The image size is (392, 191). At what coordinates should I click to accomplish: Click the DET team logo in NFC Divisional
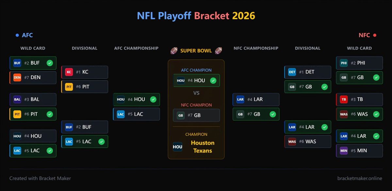pyautogui.click(x=292, y=72)
